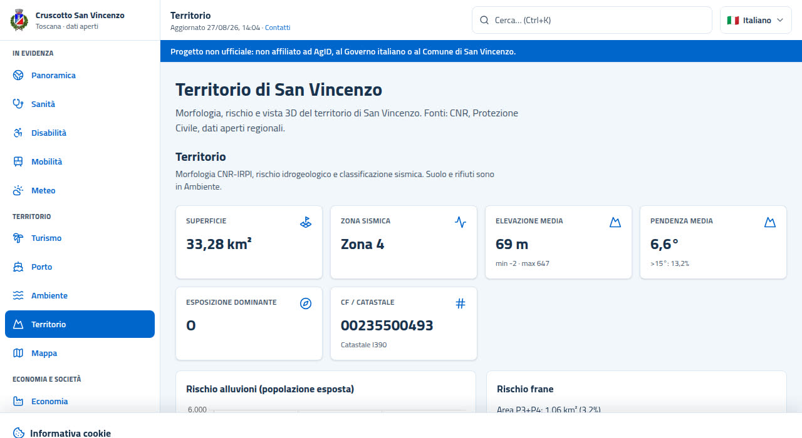Click the Aggiornato 27/08/26 timestamp

215,28
